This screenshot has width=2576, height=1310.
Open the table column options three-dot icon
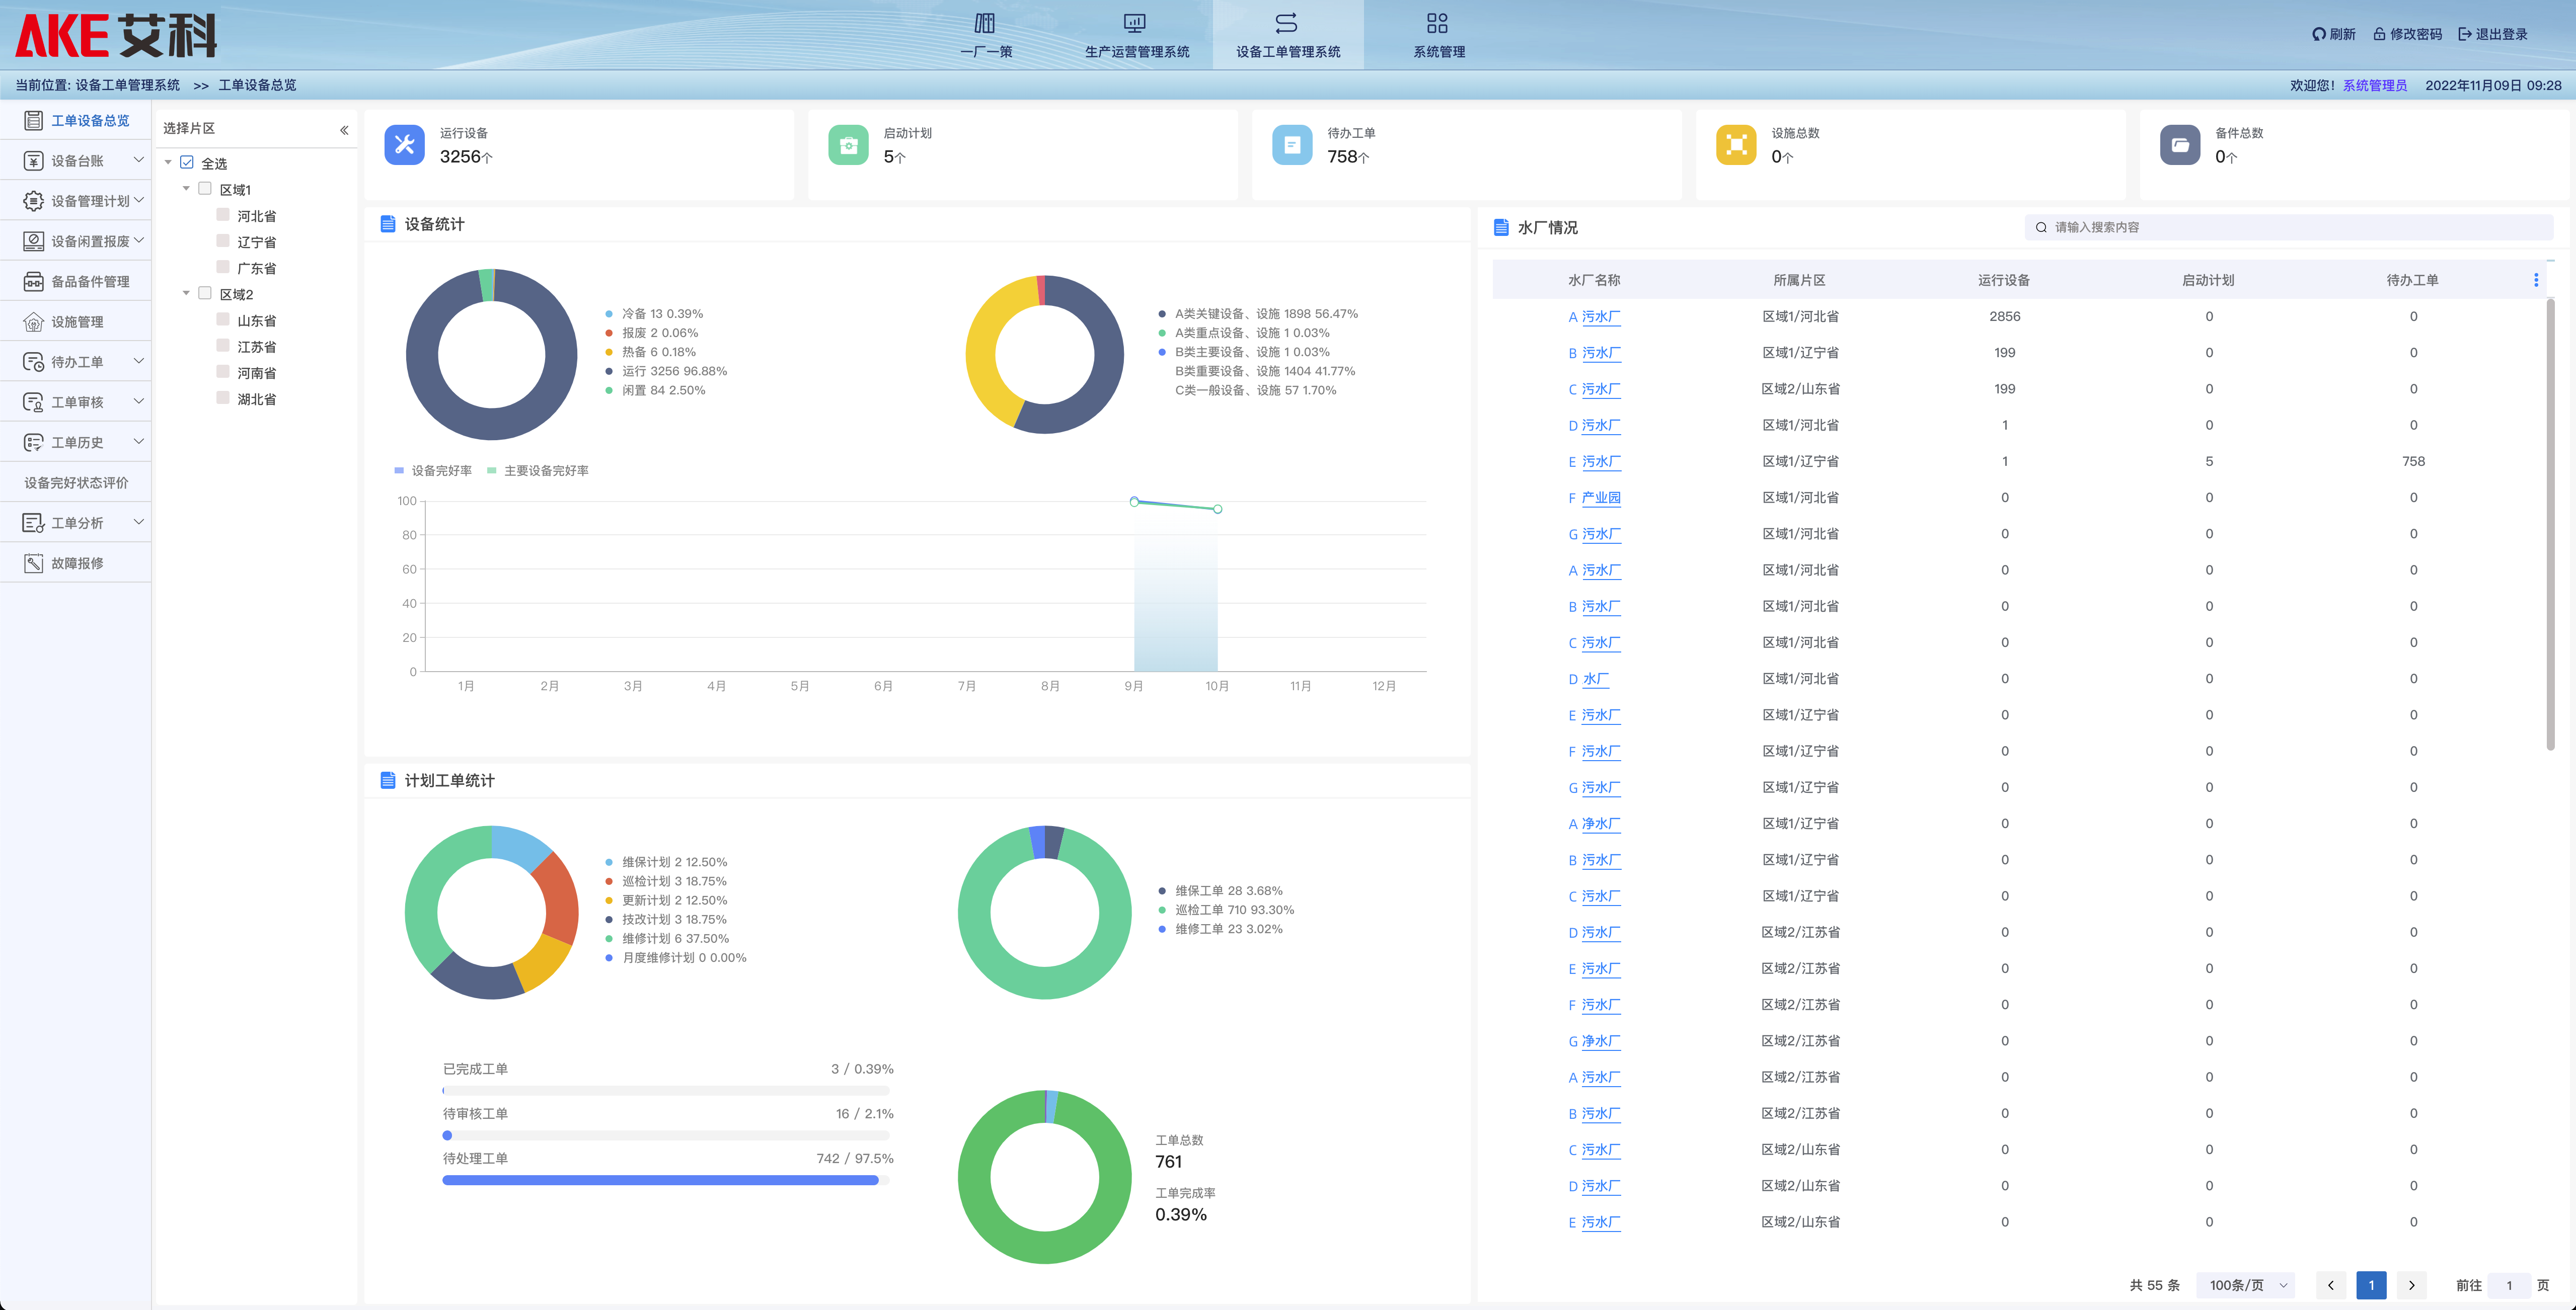(x=2535, y=281)
